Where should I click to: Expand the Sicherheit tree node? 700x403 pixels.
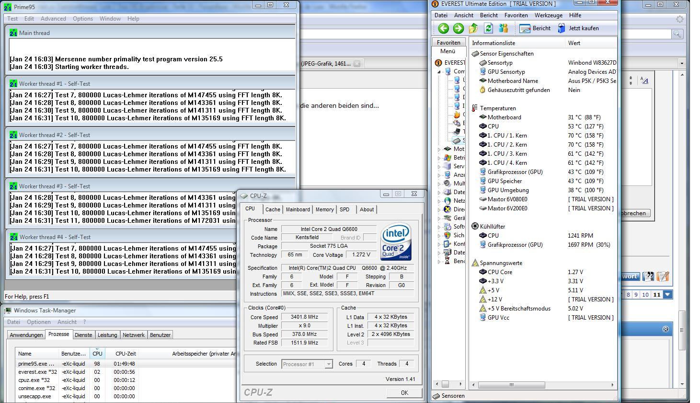pos(439,236)
